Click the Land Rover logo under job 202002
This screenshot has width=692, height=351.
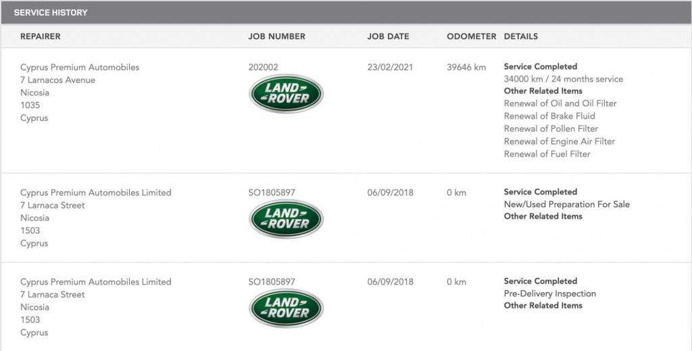pyautogui.click(x=286, y=94)
